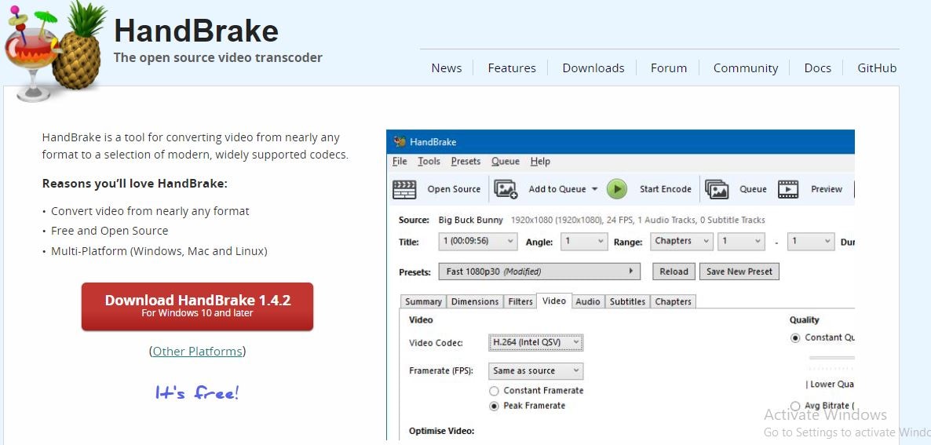The image size is (931, 445).
Task: Switch to the Chapters tab
Action: tap(673, 301)
